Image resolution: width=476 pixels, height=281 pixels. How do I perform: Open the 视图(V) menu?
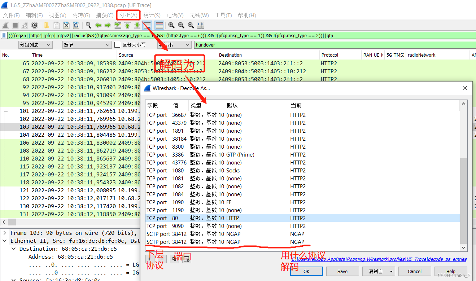(x=57, y=15)
